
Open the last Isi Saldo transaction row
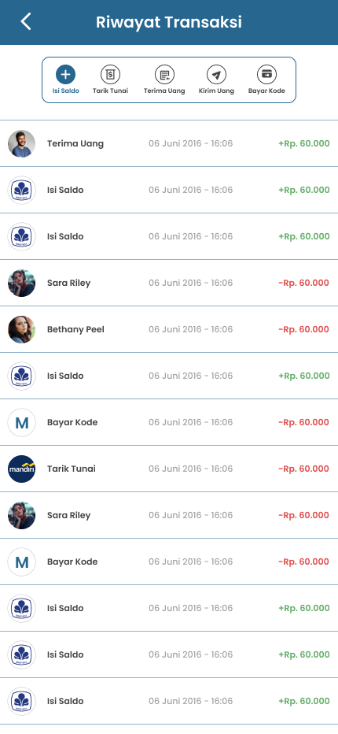coord(169,701)
